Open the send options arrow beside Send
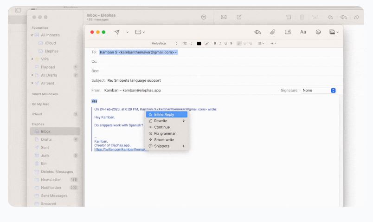373x222 pixels. tap(128, 32)
